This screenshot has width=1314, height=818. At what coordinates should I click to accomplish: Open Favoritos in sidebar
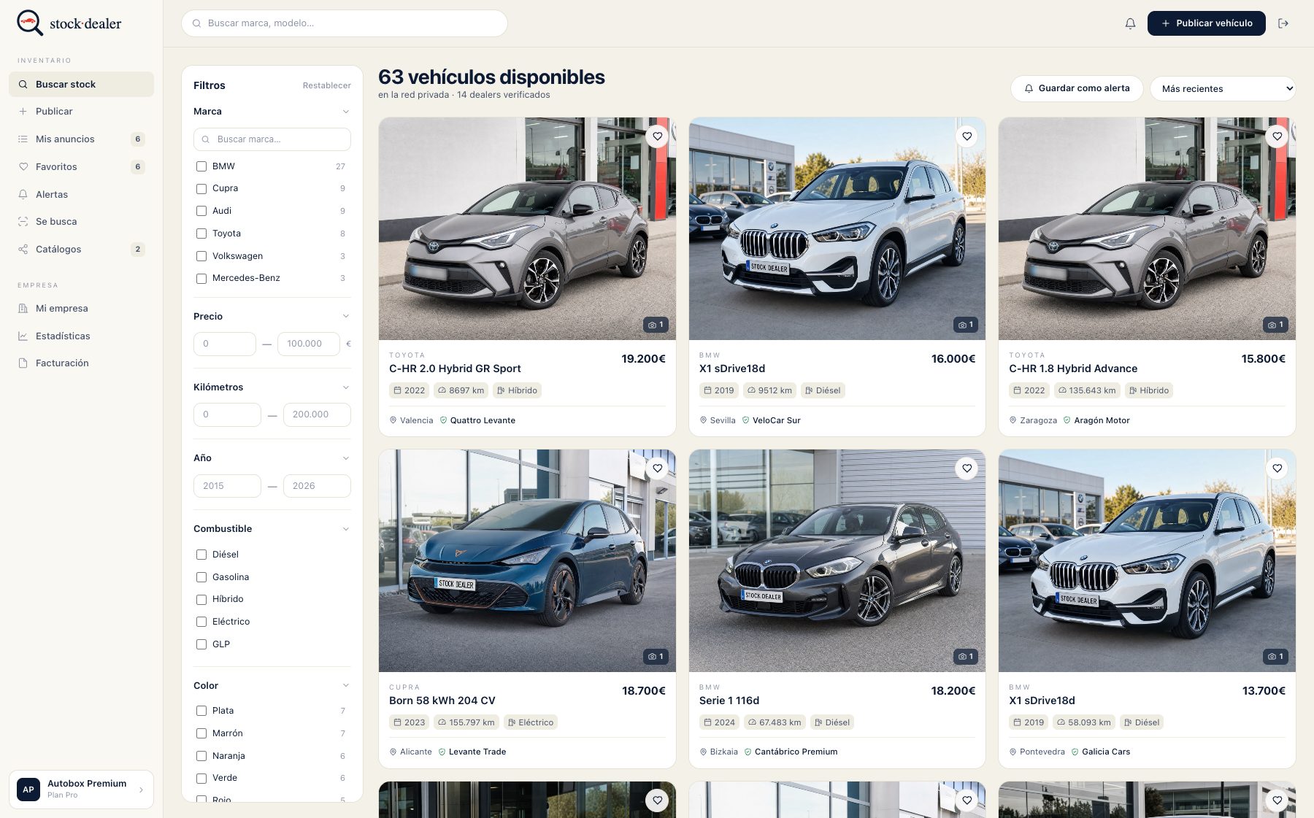(81, 167)
